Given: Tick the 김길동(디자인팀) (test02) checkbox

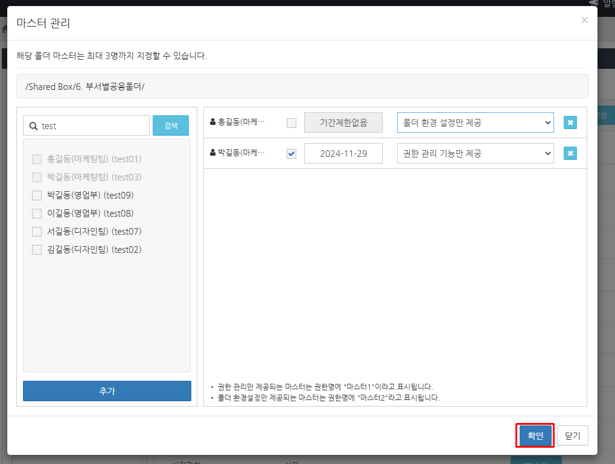Looking at the screenshot, I should [x=37, y=250].
